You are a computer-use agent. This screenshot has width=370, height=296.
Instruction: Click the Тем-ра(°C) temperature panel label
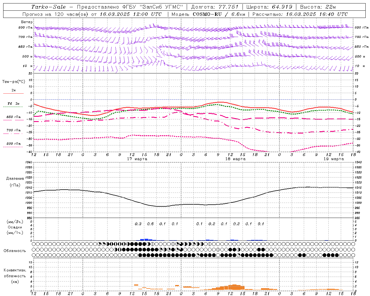point(14,82)
